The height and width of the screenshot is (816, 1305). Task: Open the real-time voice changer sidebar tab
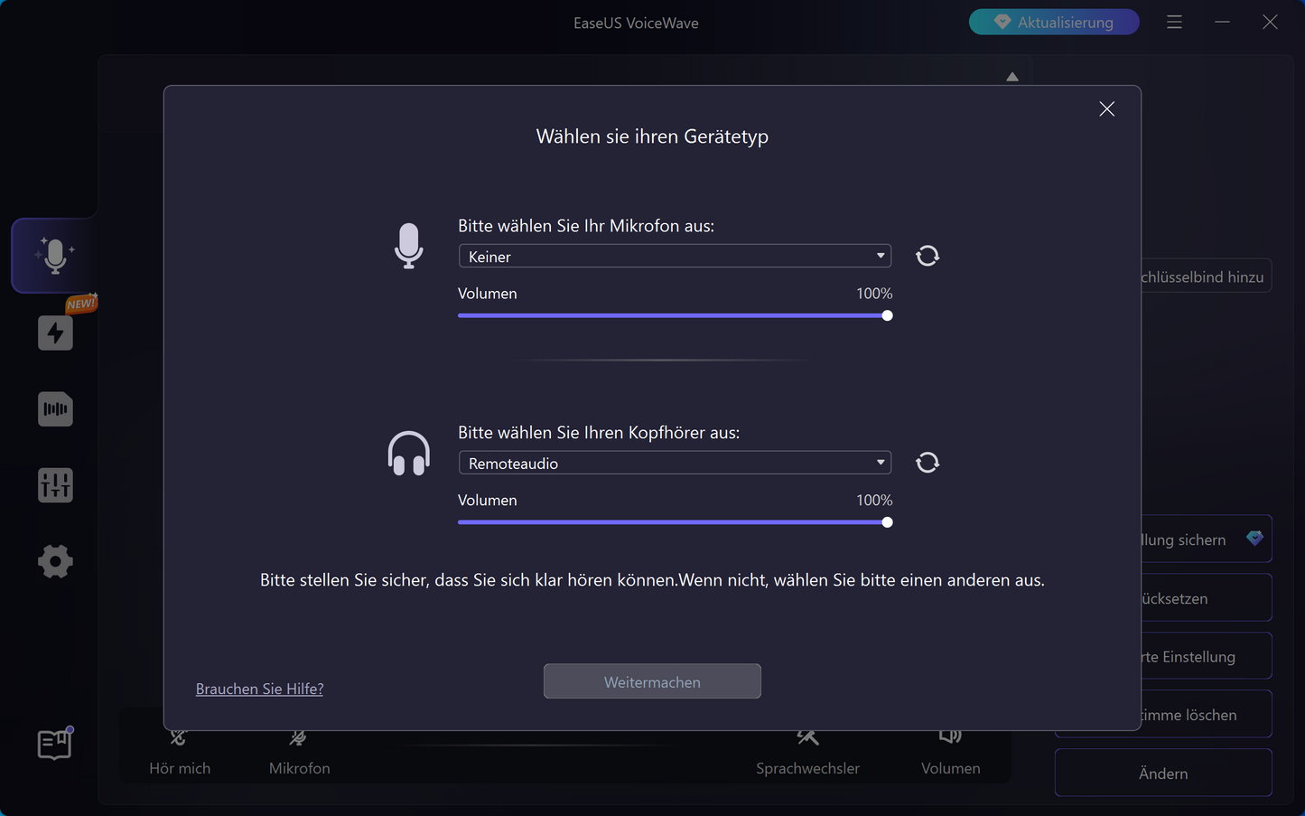click(54, 256)
